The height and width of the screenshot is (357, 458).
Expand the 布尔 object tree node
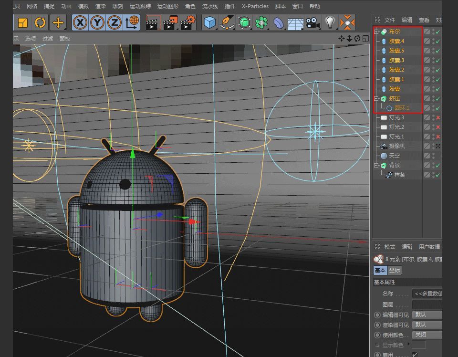click(376, 31)
